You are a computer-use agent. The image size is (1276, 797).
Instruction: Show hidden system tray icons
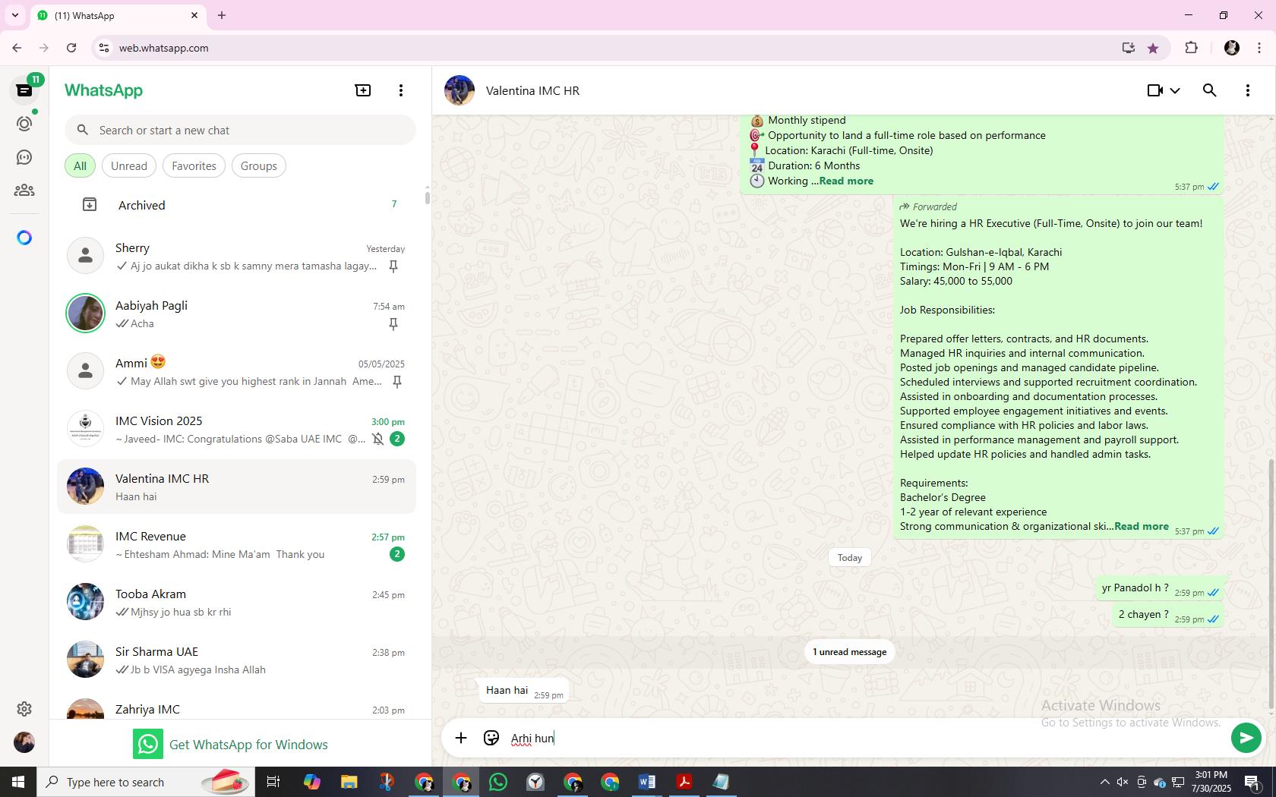pos(1104,782)
